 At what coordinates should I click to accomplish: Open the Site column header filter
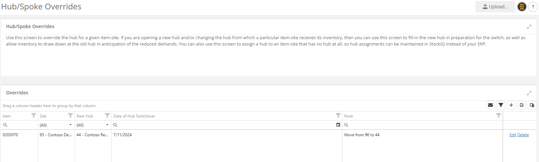point(70,115)
